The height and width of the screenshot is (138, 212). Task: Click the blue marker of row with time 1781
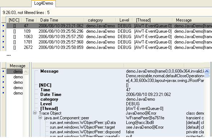click(x=3, y=42)
